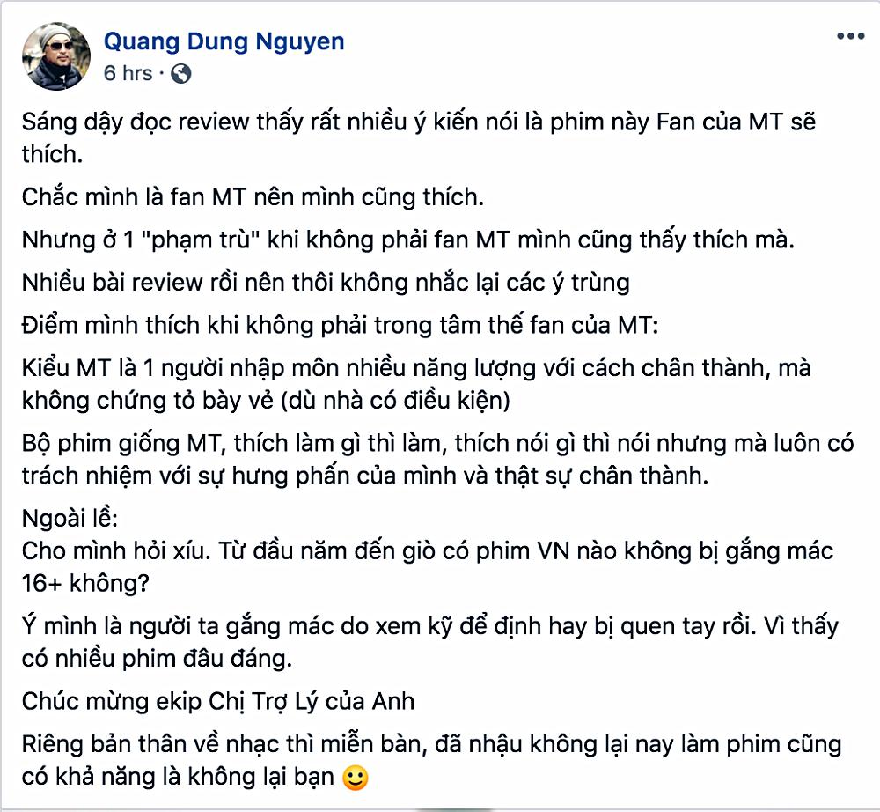Screen dimensions: 880x812
Task: Click the line "Chúc mừng ekip Chị Trợ Lý của Anh"
Action: [220, 702]
